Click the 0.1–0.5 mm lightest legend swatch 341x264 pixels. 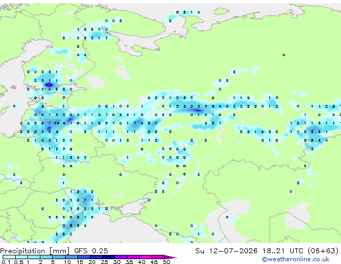pyautogui.click(x=9, y=257)
